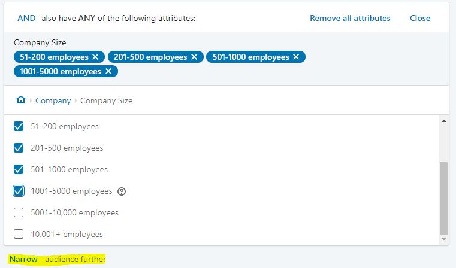Click the scroll up arrow
The height and width of the screenshot is (268, 456).
point(443,121)
